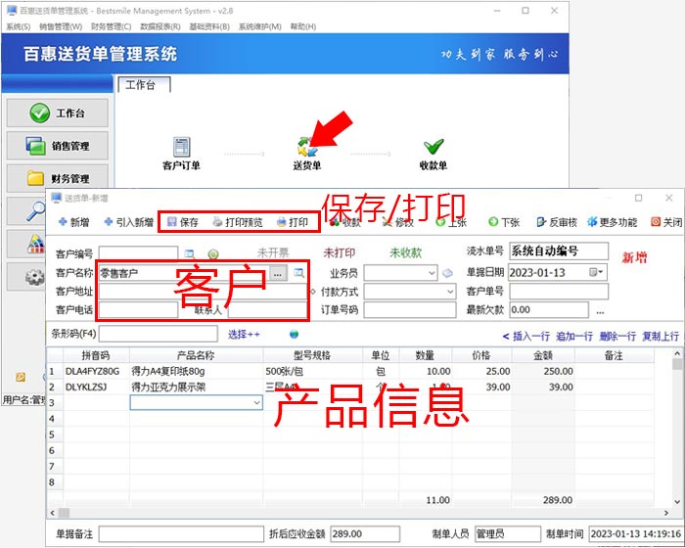685x548 pixels.
Task: Click the 拼音码 column header
Action: point(97,356)
